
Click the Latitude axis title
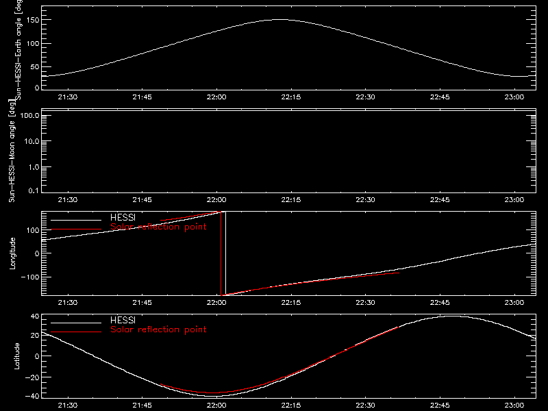[16, 356]
